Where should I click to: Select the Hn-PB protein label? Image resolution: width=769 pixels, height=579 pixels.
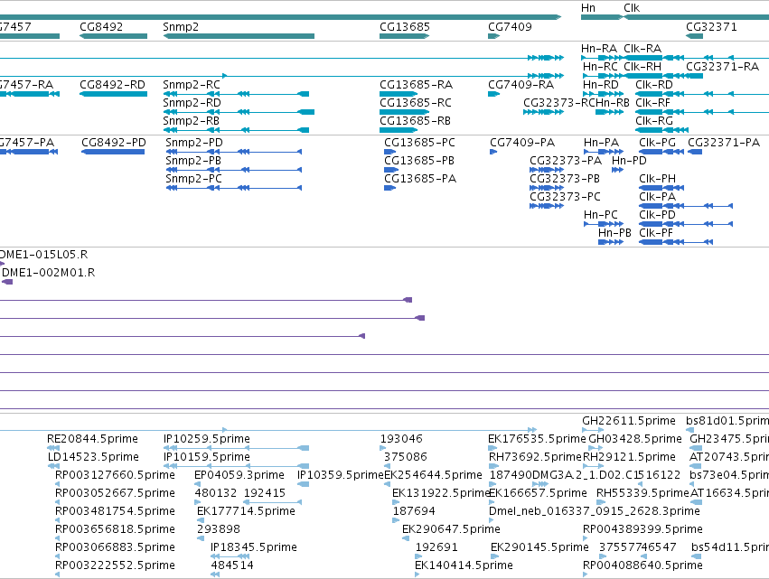pos(614,233)
